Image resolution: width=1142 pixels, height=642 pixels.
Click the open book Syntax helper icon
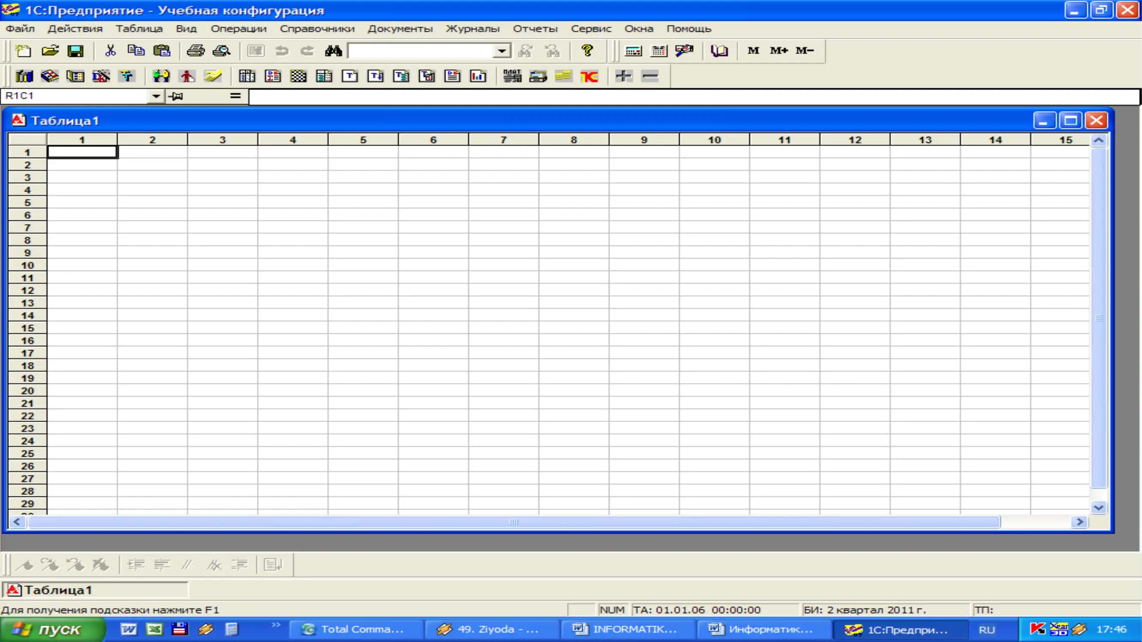coord(719,51)
